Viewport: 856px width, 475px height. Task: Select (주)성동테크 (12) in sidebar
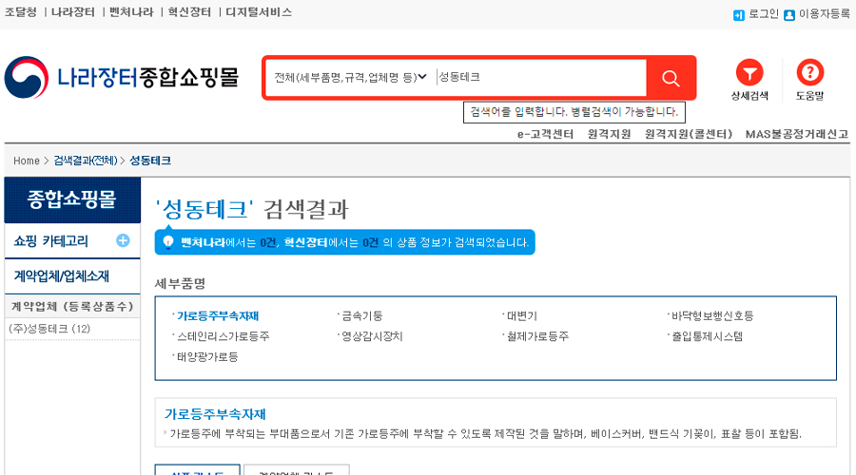coord(49,329)
